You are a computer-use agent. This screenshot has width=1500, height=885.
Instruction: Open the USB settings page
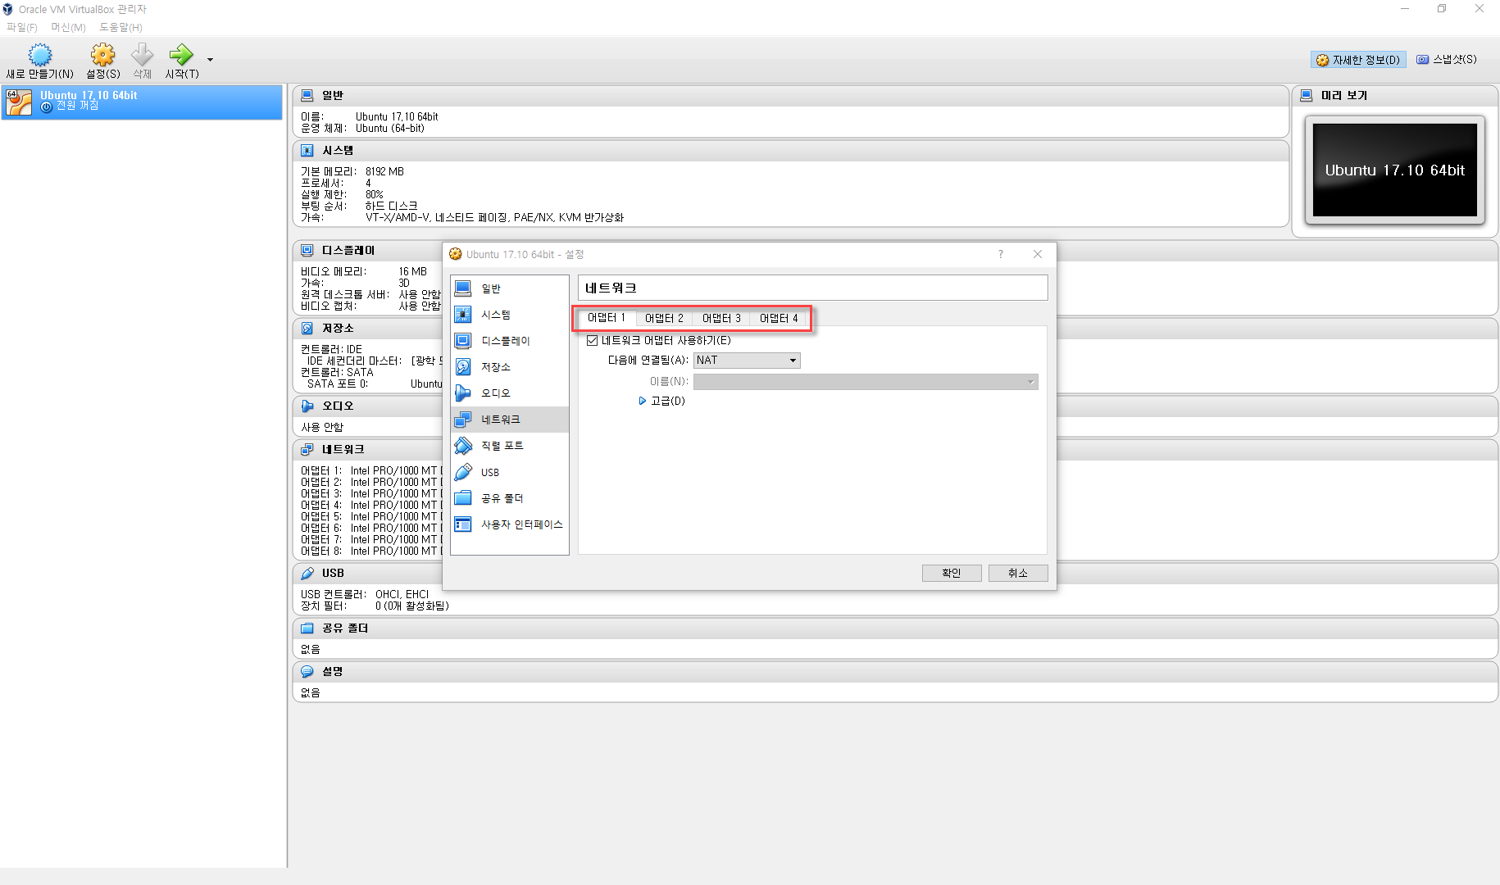pyautogui.click(x=489, y=471)
